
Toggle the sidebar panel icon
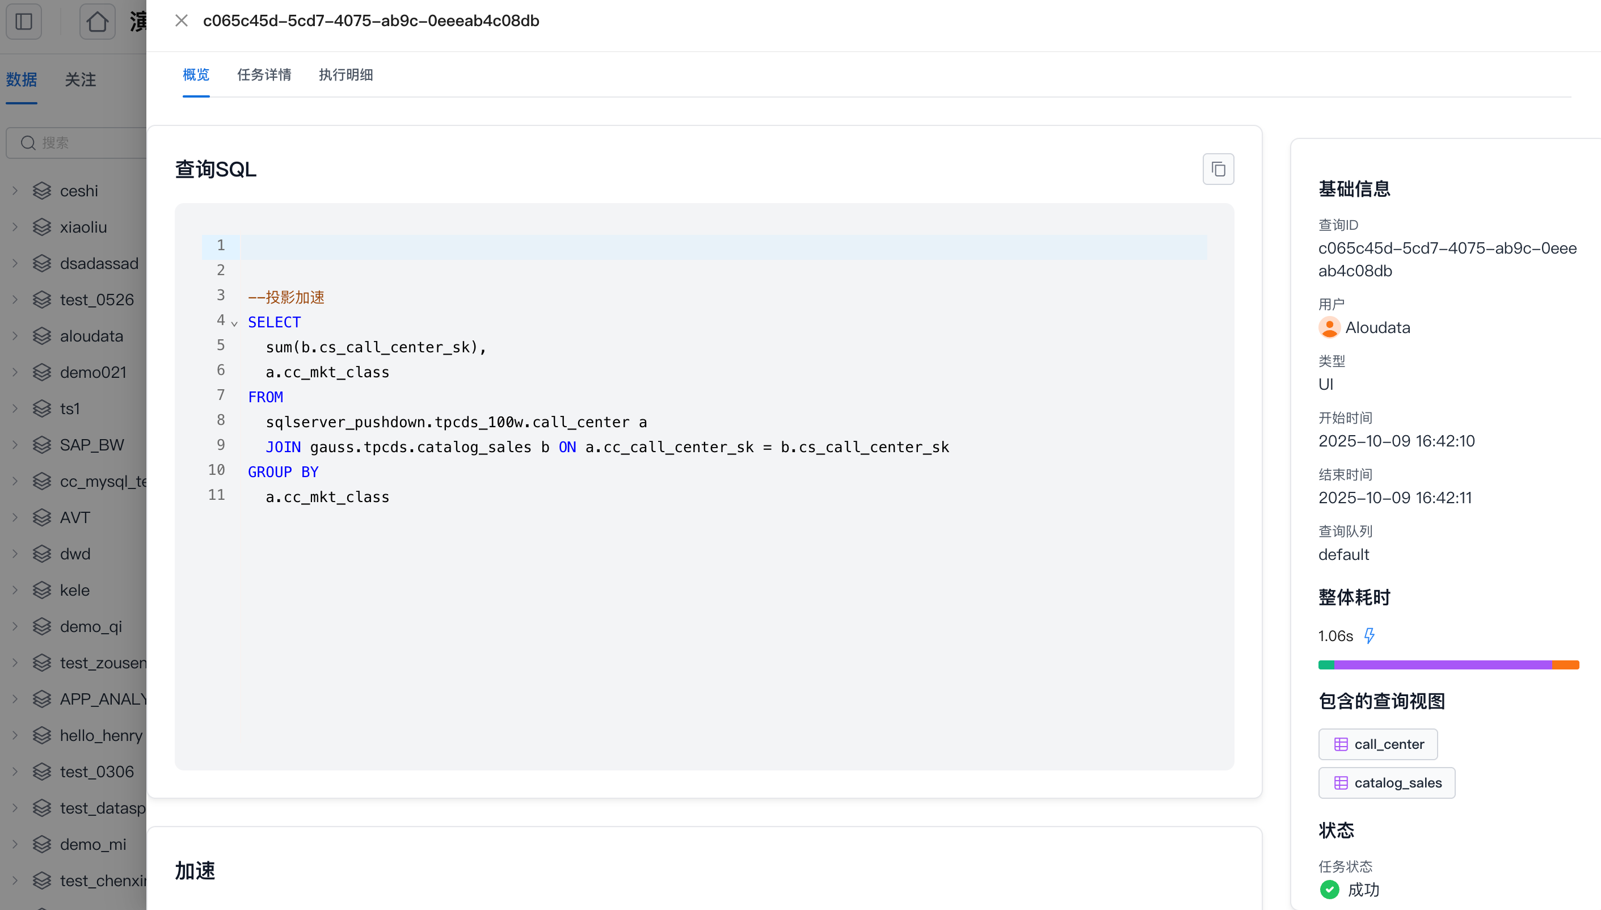point(24,22)
